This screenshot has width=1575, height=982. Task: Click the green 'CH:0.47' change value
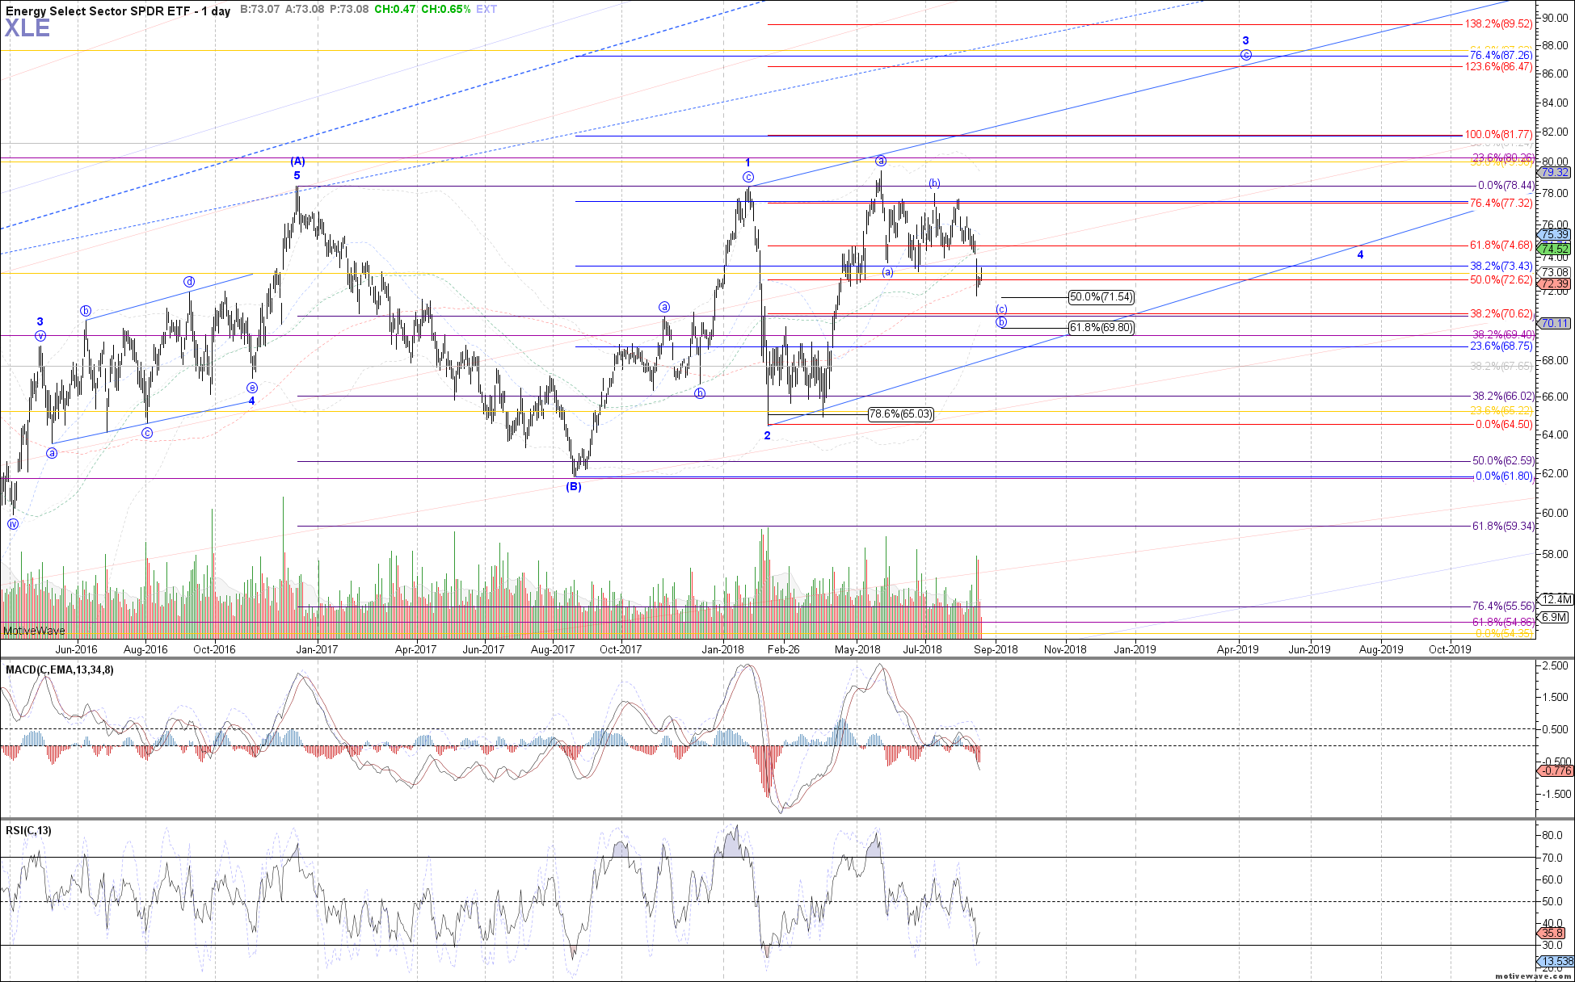395,10
